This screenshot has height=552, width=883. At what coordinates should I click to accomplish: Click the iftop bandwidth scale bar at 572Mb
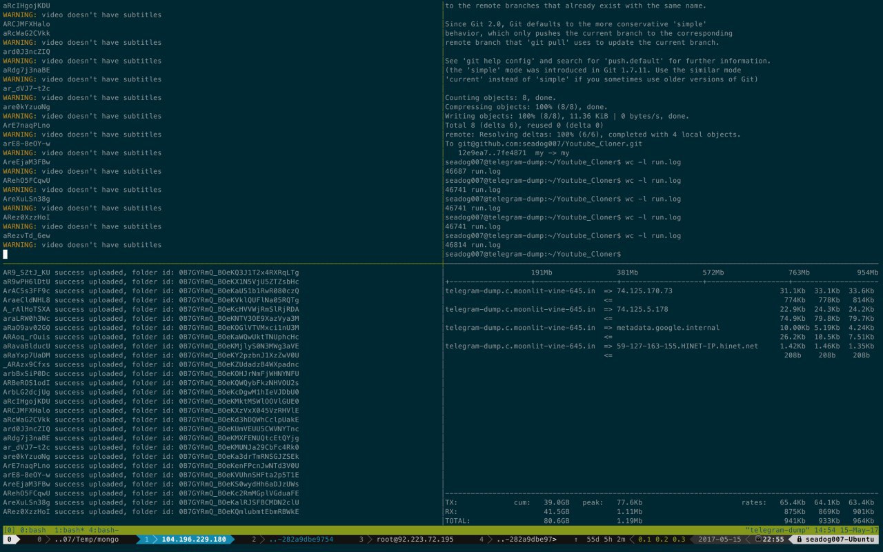(713, 273)
